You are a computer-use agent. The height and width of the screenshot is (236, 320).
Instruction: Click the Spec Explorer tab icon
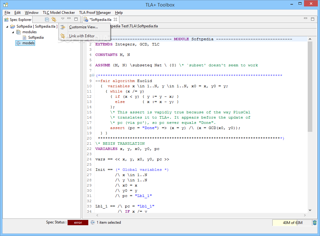pos(6,20)
